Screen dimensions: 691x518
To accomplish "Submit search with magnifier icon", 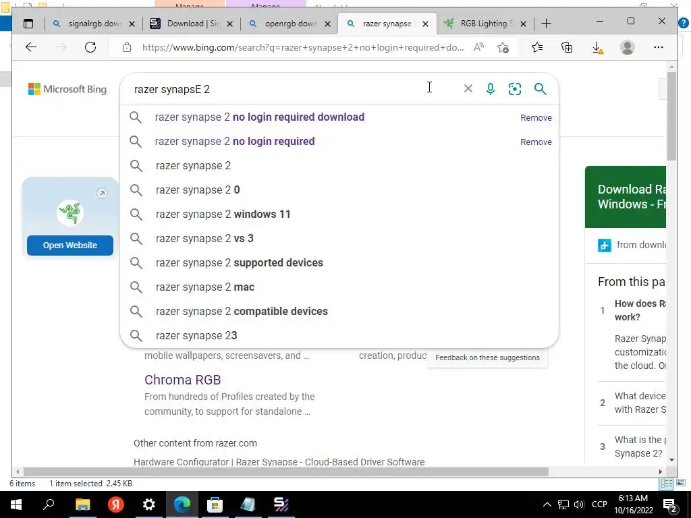I will tap(541, 88).
